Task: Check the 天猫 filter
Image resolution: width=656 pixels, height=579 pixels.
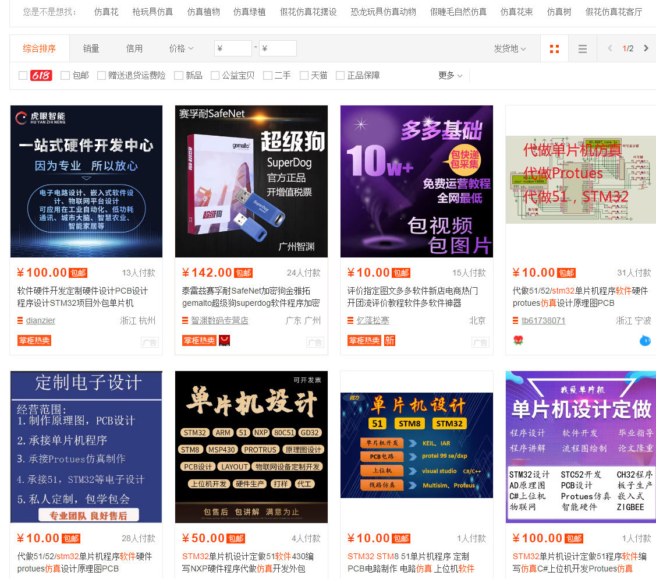Action: [304, 75]
